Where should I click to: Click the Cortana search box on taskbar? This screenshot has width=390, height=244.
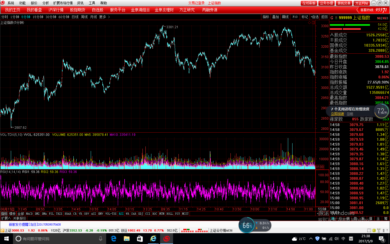pos(60,239)
